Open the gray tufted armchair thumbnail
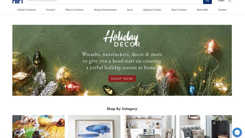245x138 pixels. 205,126
